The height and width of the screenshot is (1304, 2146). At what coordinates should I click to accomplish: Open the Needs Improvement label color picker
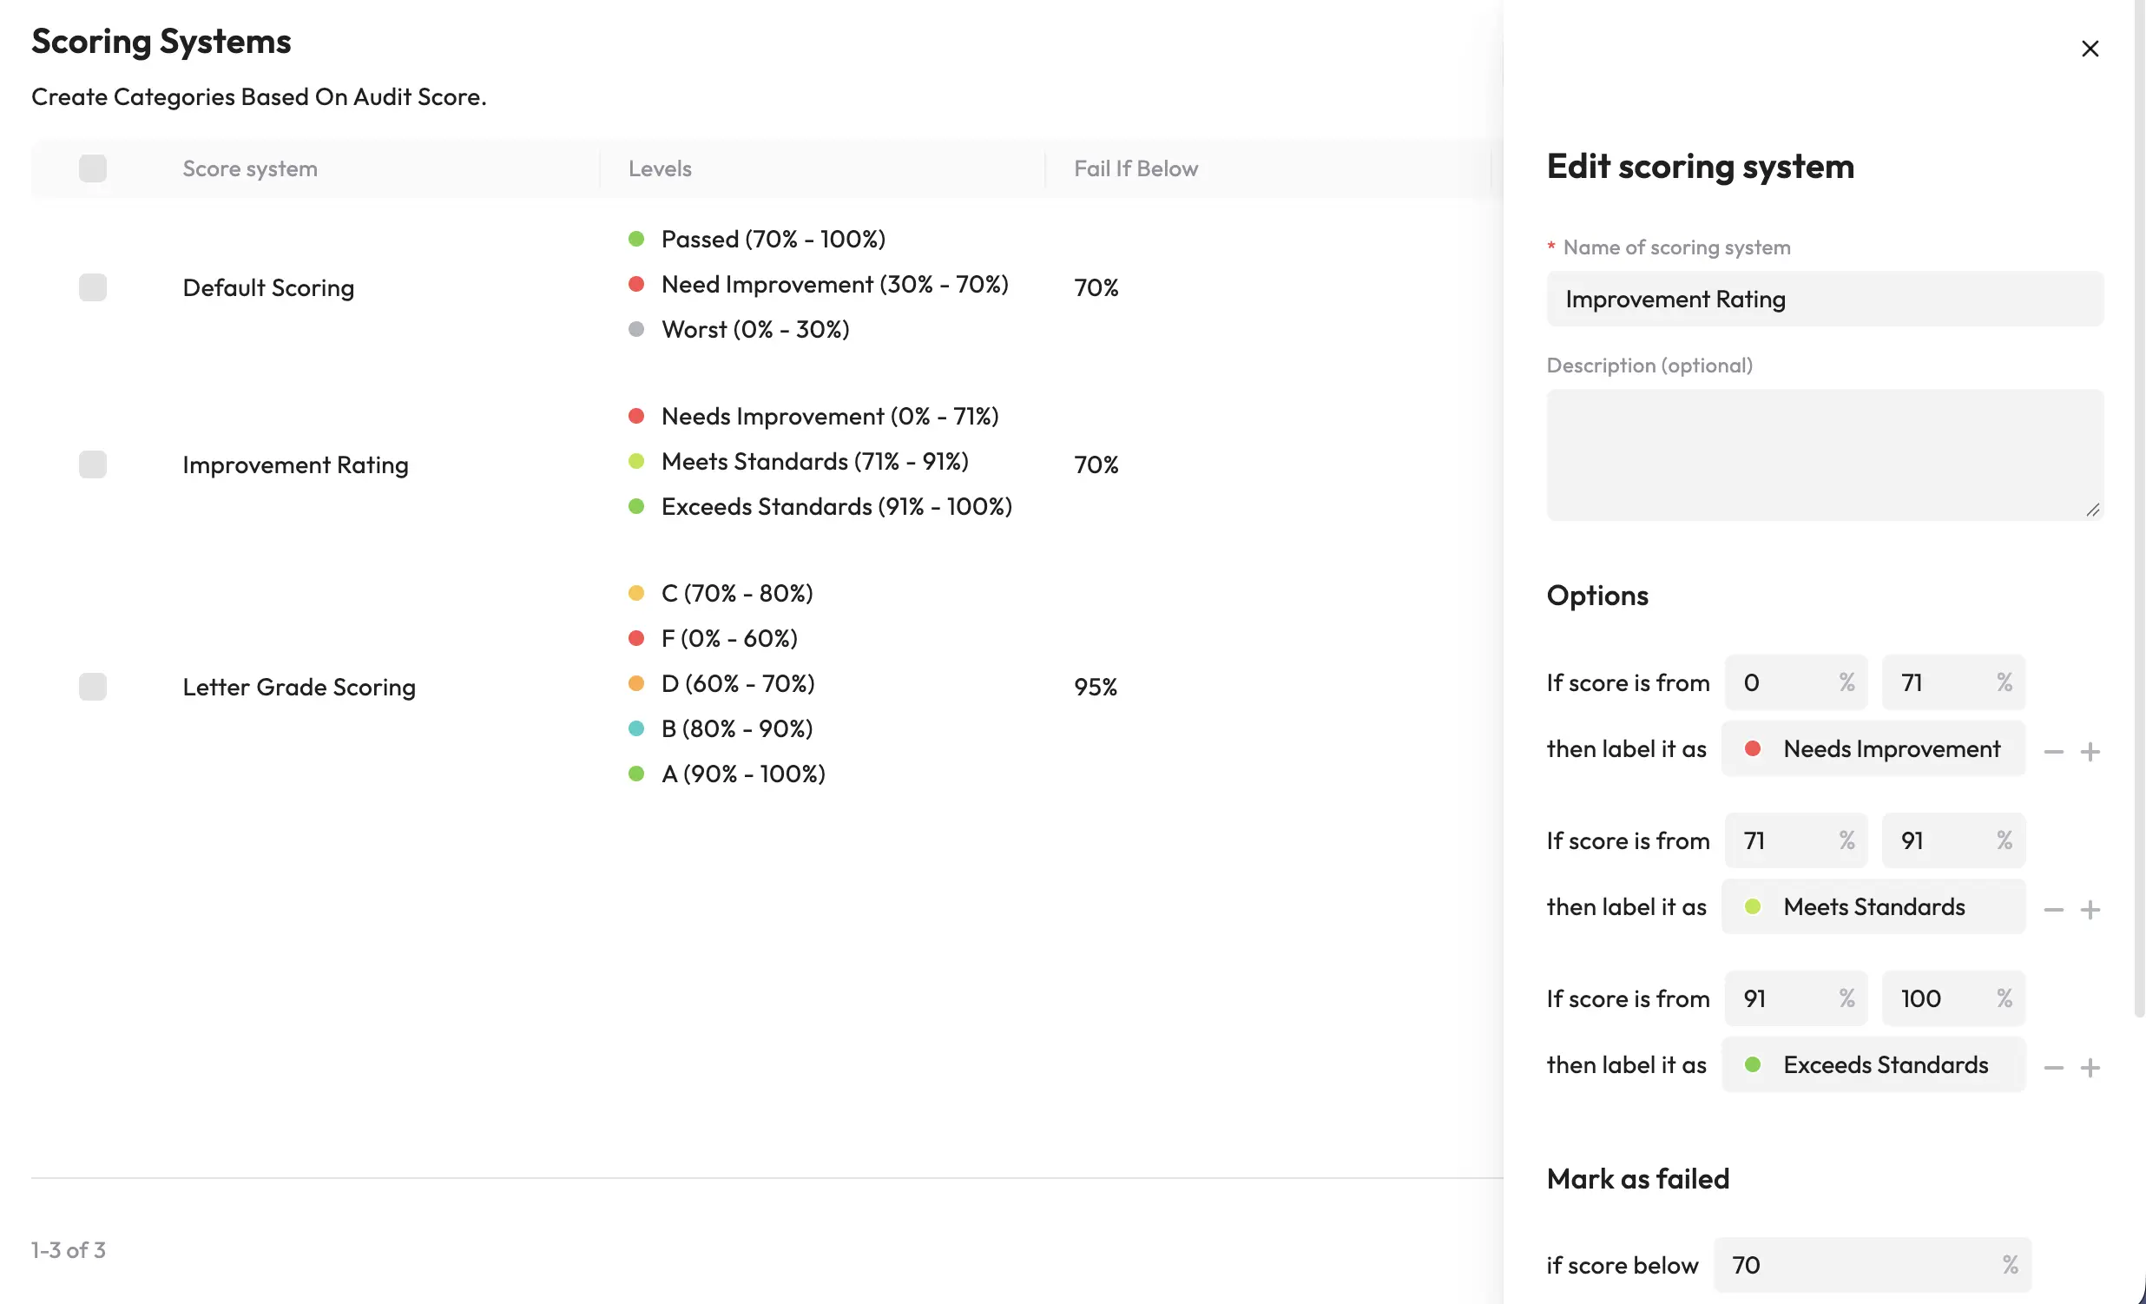pos(1753,748)
